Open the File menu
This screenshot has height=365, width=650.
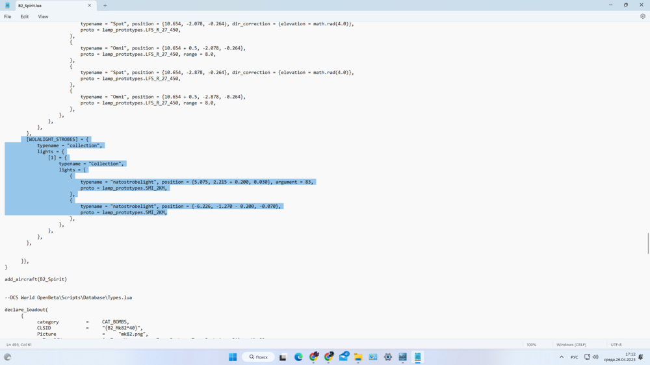[x=7, y=17]
